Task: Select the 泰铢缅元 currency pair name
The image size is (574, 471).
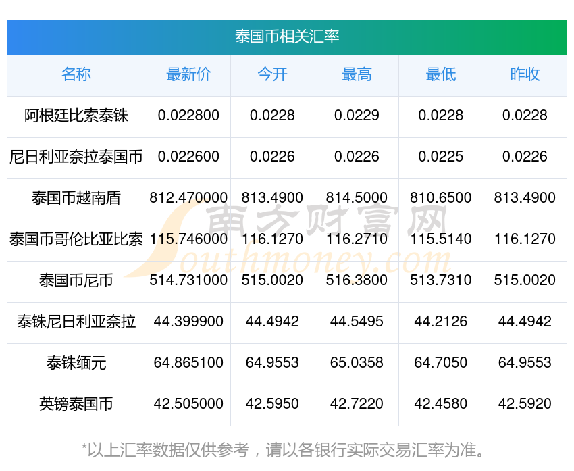Action: pos(76,363)
